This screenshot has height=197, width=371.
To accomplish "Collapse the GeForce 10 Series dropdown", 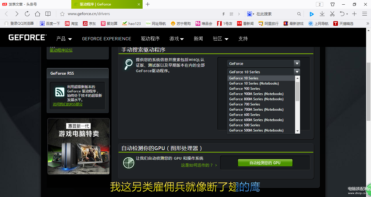I will pos(264,72).
